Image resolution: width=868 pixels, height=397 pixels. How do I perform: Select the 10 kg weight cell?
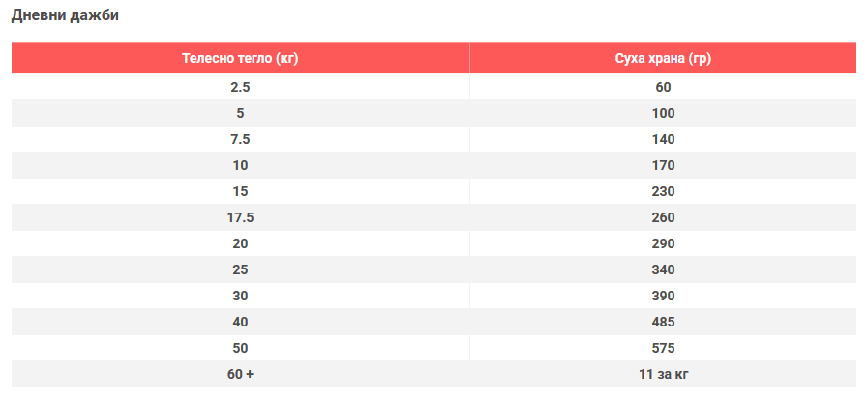click(x=240, y=165)
